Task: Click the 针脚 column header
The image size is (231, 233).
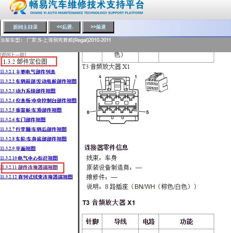Action: (x=92, y=221)
